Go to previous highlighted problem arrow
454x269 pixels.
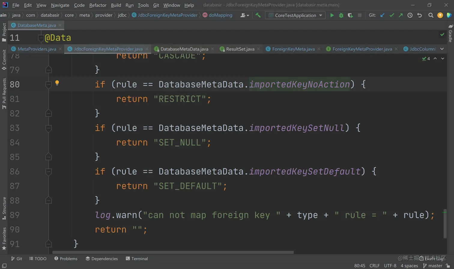pos(435,58)
